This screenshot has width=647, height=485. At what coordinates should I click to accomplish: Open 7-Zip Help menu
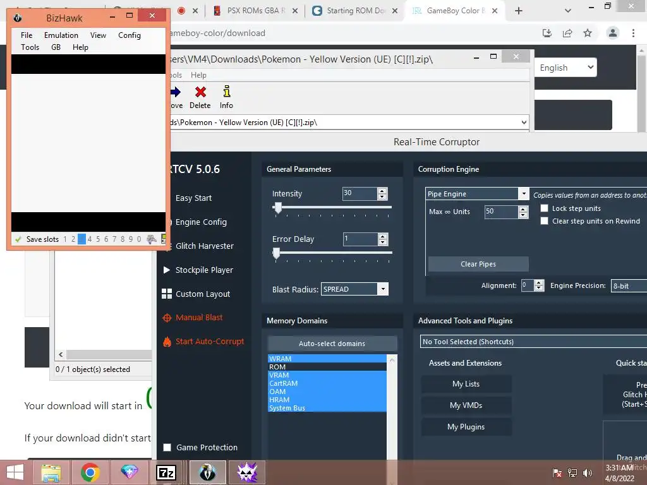point(198,75)
